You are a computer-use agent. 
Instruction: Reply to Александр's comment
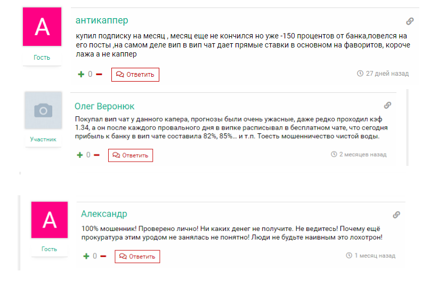[x=137, y=256]
